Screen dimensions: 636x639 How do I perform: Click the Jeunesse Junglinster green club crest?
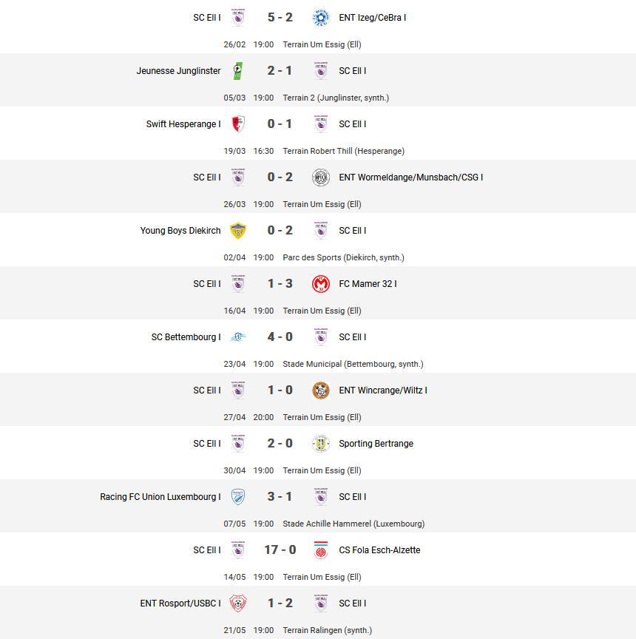pyautogui.click(x=238, y=71)
